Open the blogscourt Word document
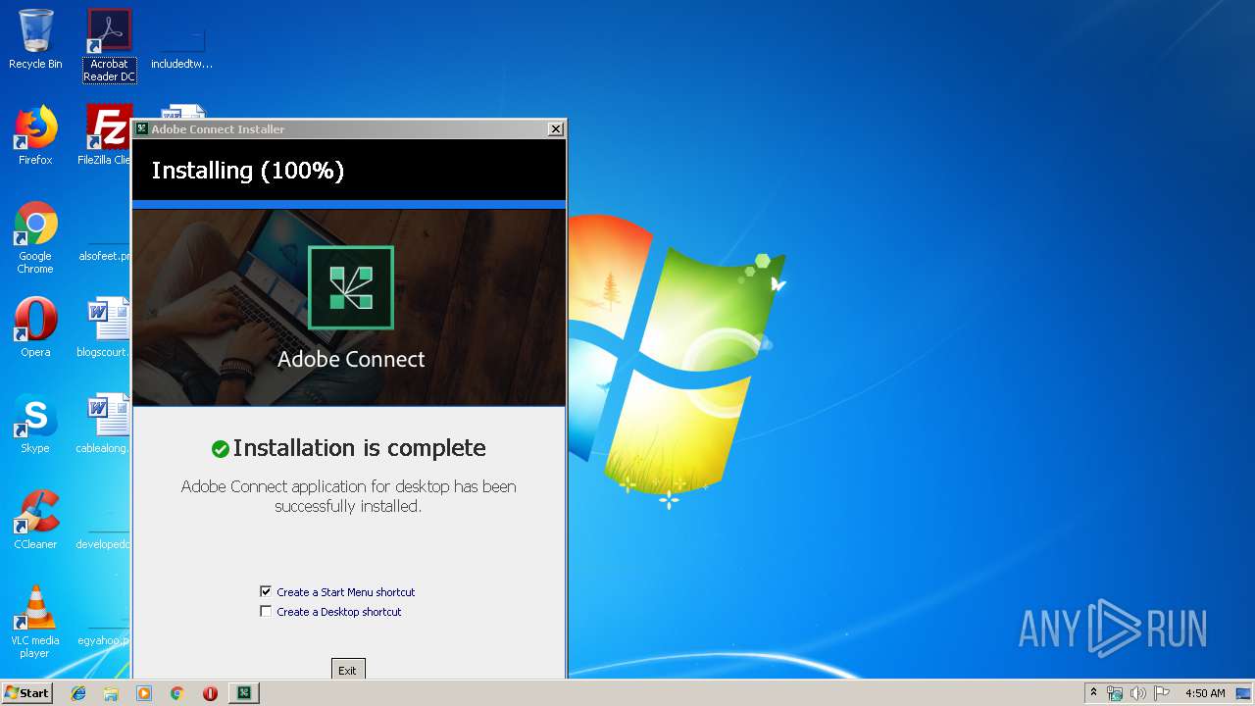This screenshot has width=1255, height=706. [x=104, y=328]
